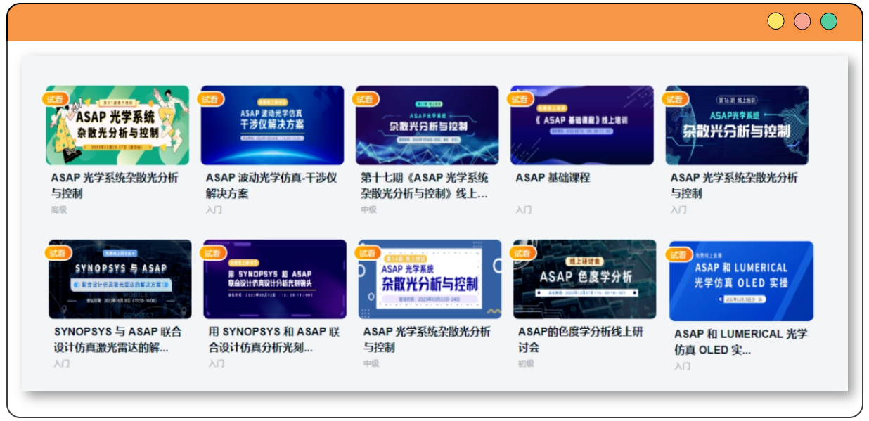The width and height of the screenshot is (869, 421).
Task: Click 试看 badge on the 第十七期 course
Action: (364, 99)
